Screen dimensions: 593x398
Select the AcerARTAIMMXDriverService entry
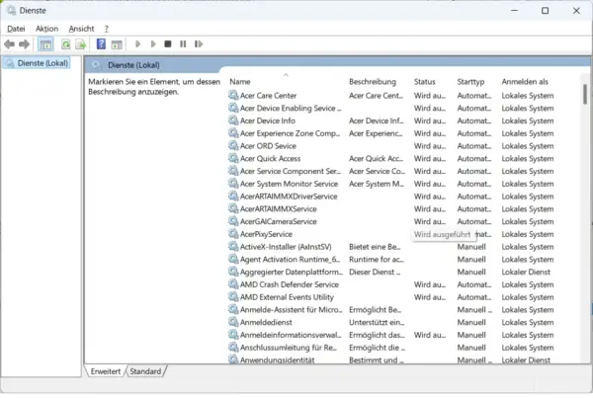pyautogui.click(x=391, y=197)
